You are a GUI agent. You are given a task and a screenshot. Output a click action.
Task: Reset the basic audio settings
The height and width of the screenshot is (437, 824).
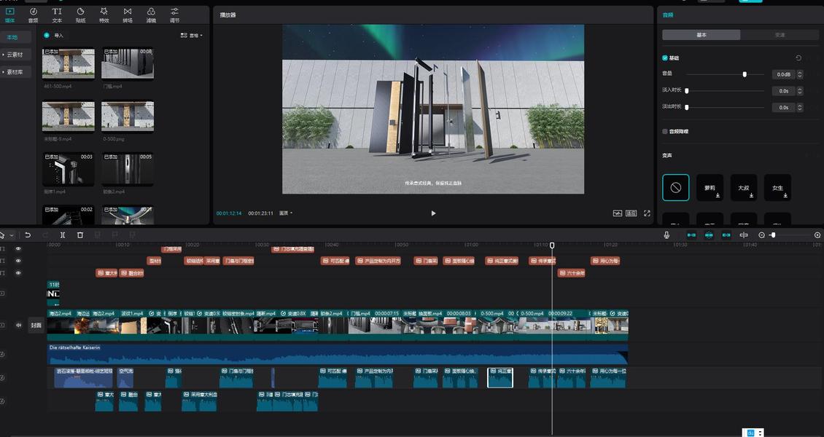[x=798, y=58]
